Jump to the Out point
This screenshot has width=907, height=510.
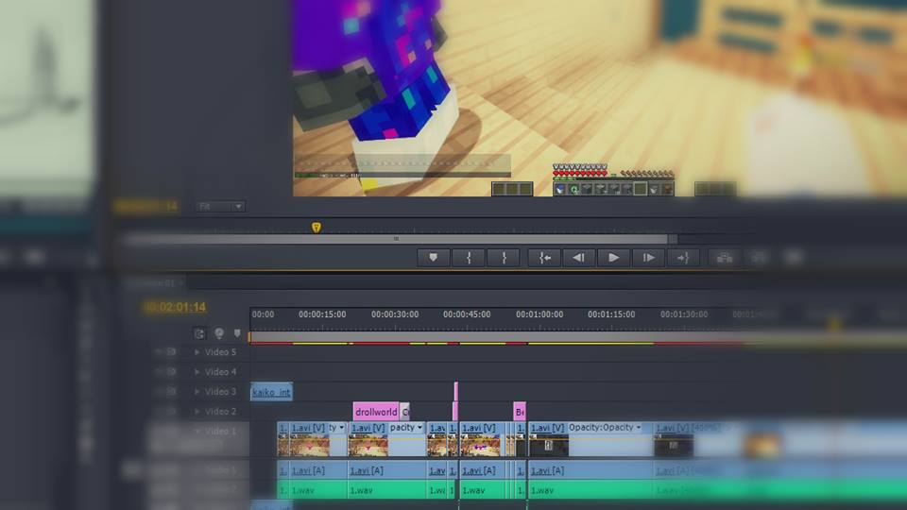[683, 258]
